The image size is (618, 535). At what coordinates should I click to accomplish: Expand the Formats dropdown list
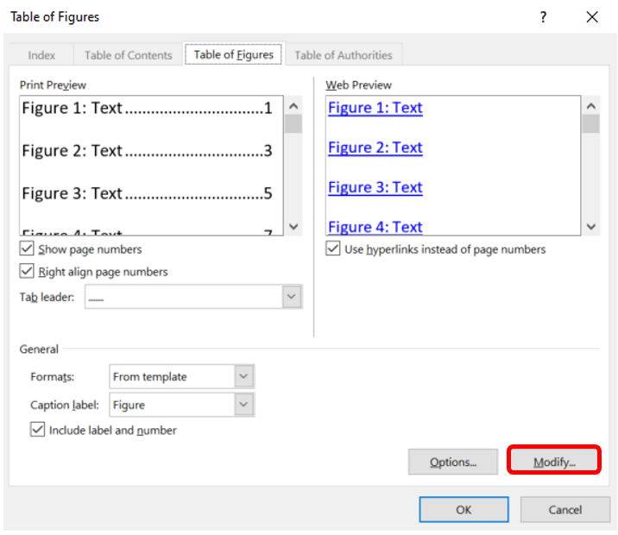243,377
